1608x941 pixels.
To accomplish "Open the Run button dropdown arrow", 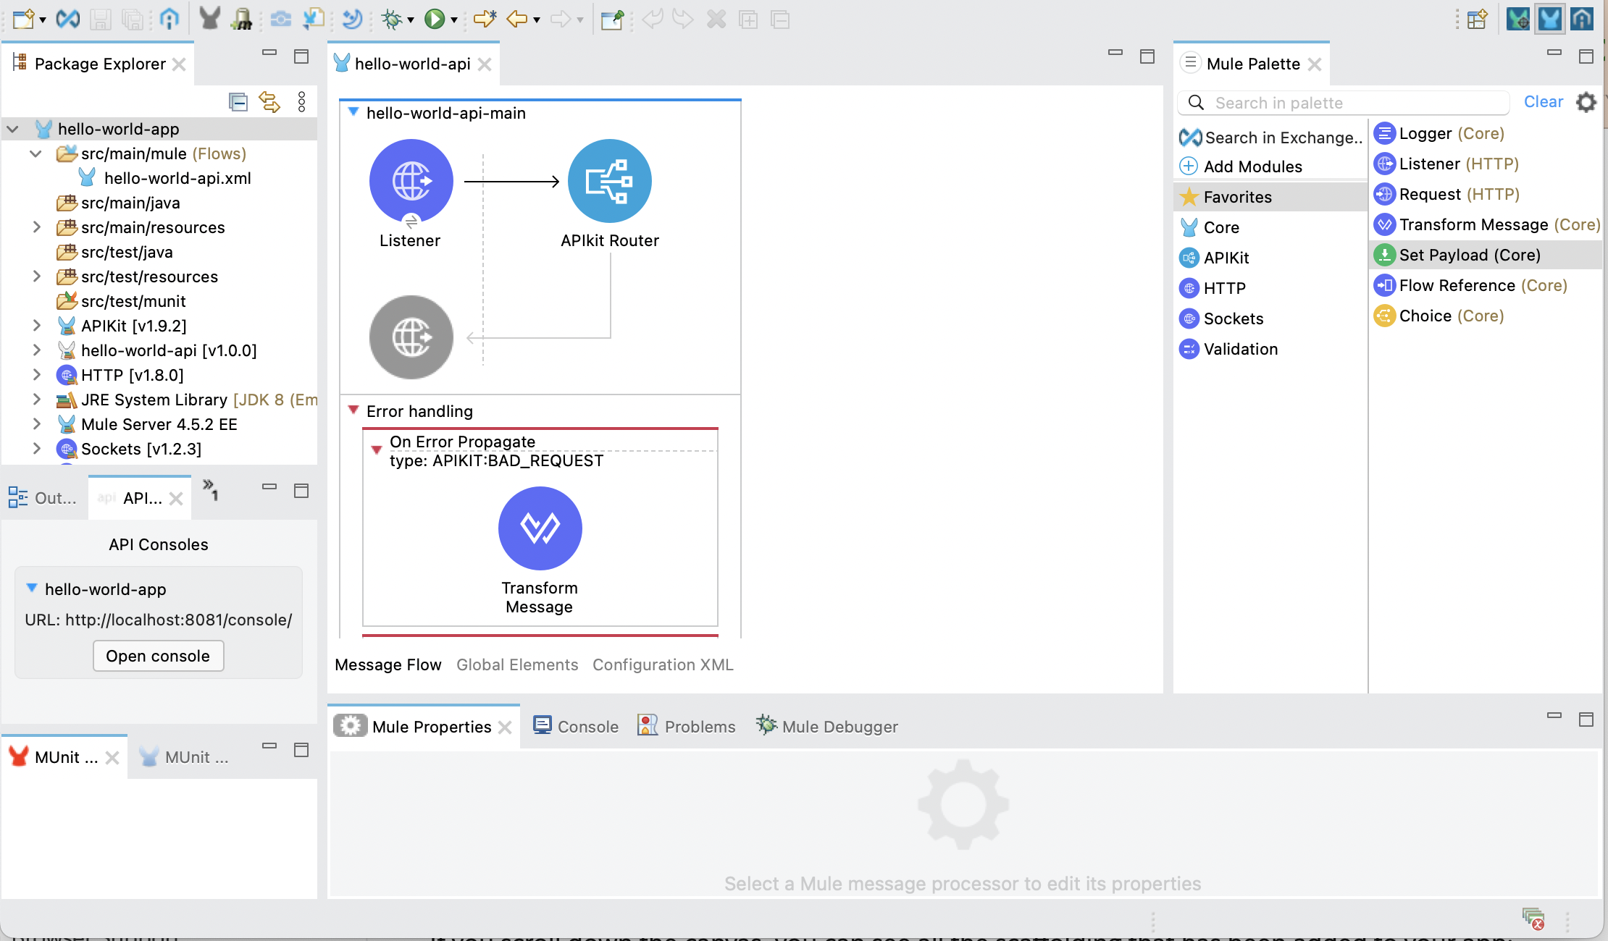I will click(453, 20).
